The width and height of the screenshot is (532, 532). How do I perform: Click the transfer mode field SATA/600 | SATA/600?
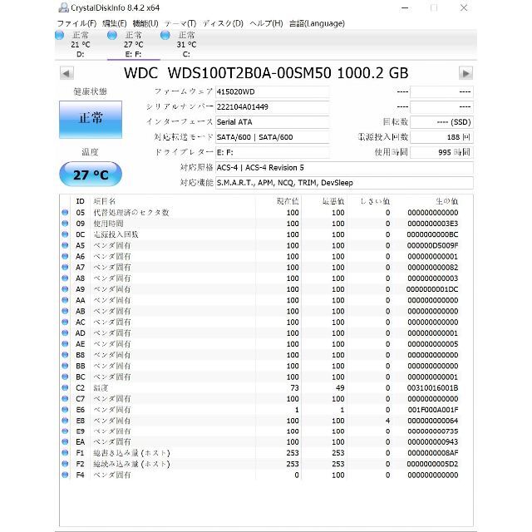click(272, 137)
